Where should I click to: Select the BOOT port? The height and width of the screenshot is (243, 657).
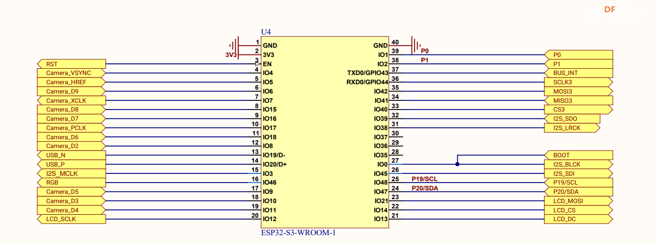[x=579, y=155]
